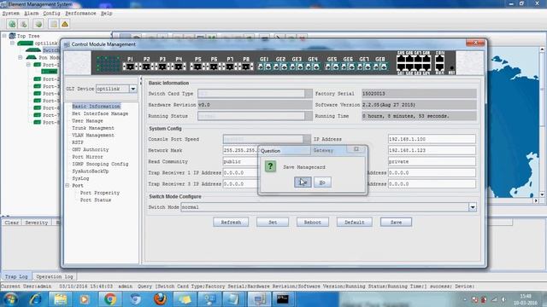This screenshot has height=307, width=547.
Task: Collapse the Top Tree root node
Action: point(4,36)
